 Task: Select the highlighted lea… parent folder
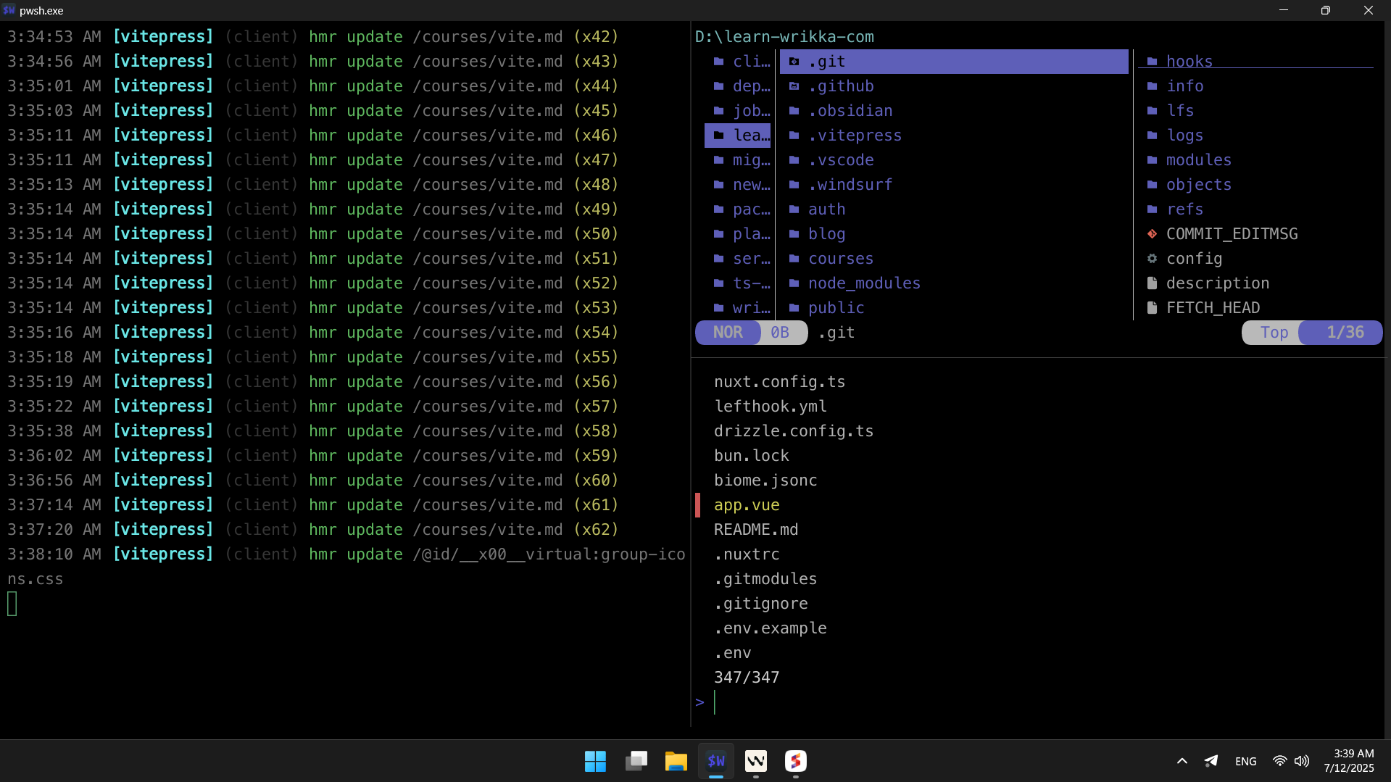tap(738, 136)
